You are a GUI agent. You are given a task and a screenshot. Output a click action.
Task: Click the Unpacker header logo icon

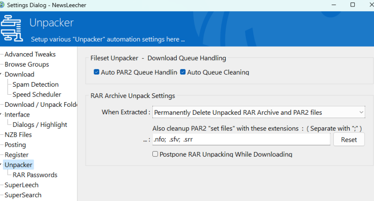(11, 28)
